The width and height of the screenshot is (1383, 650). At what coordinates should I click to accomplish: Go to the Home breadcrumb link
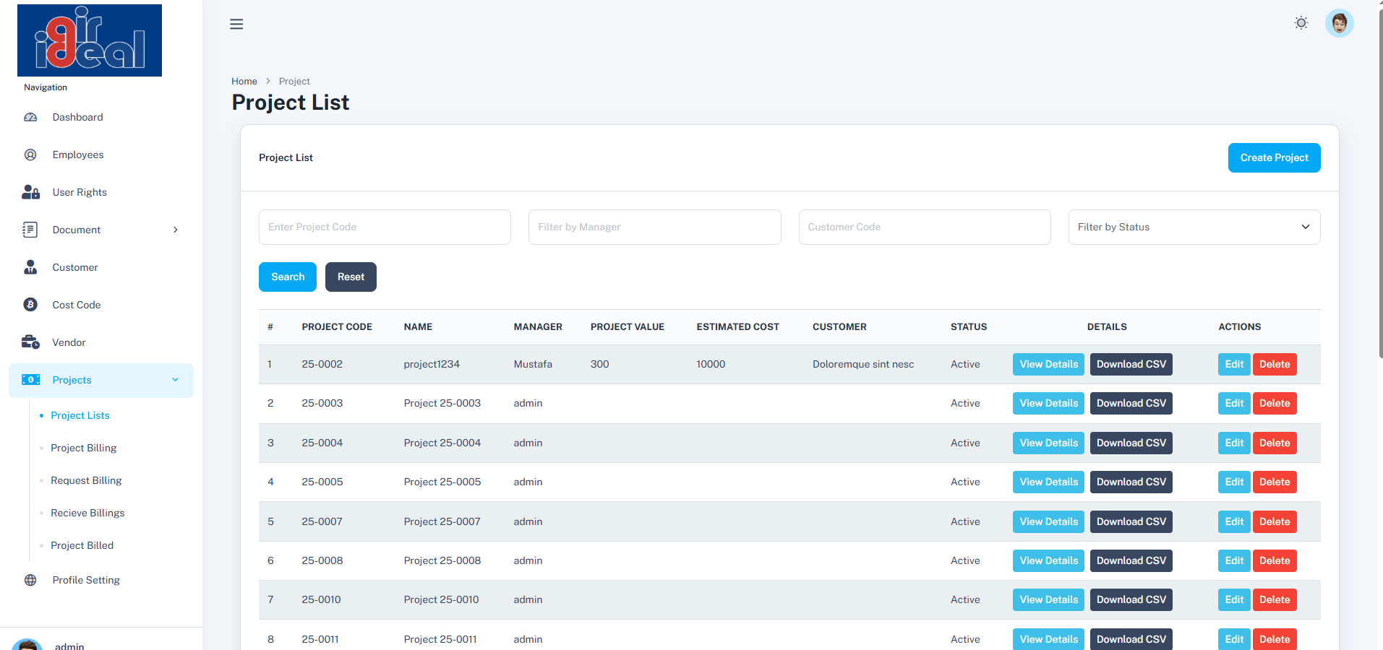244,81
